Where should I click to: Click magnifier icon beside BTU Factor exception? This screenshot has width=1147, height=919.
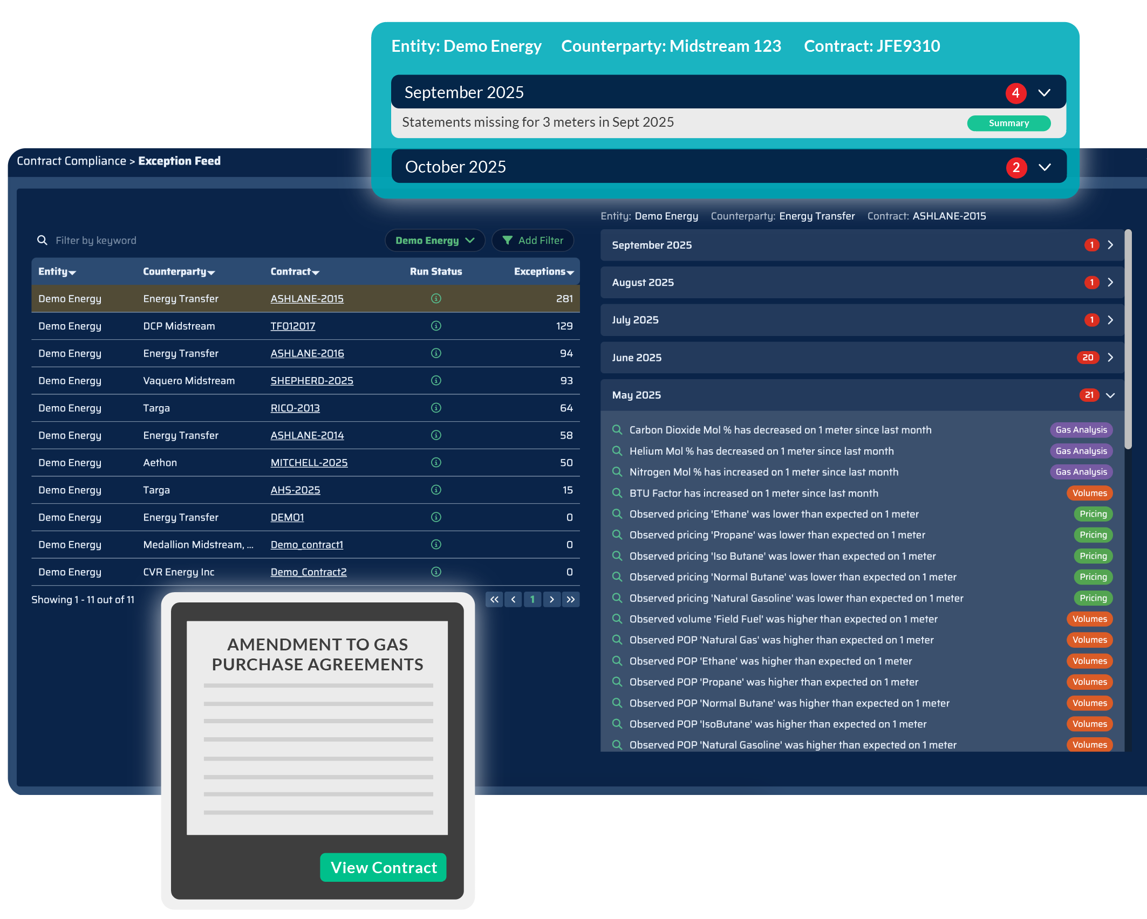point(617,493)
